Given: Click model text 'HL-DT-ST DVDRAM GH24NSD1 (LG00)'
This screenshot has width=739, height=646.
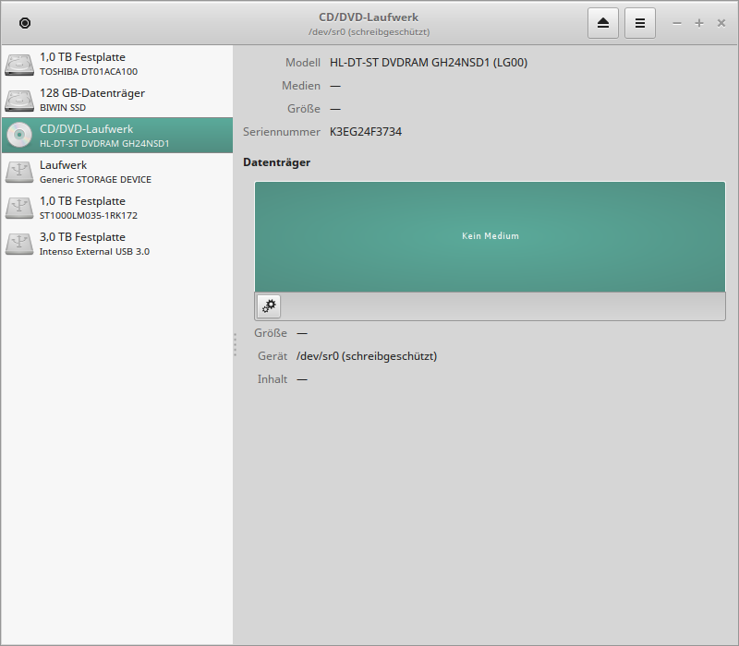Looking at the screenshot, I should click(429, 63).
